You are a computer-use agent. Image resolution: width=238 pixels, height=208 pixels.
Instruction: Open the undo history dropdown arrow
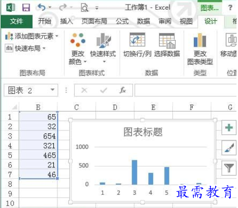tap(50, 8)
